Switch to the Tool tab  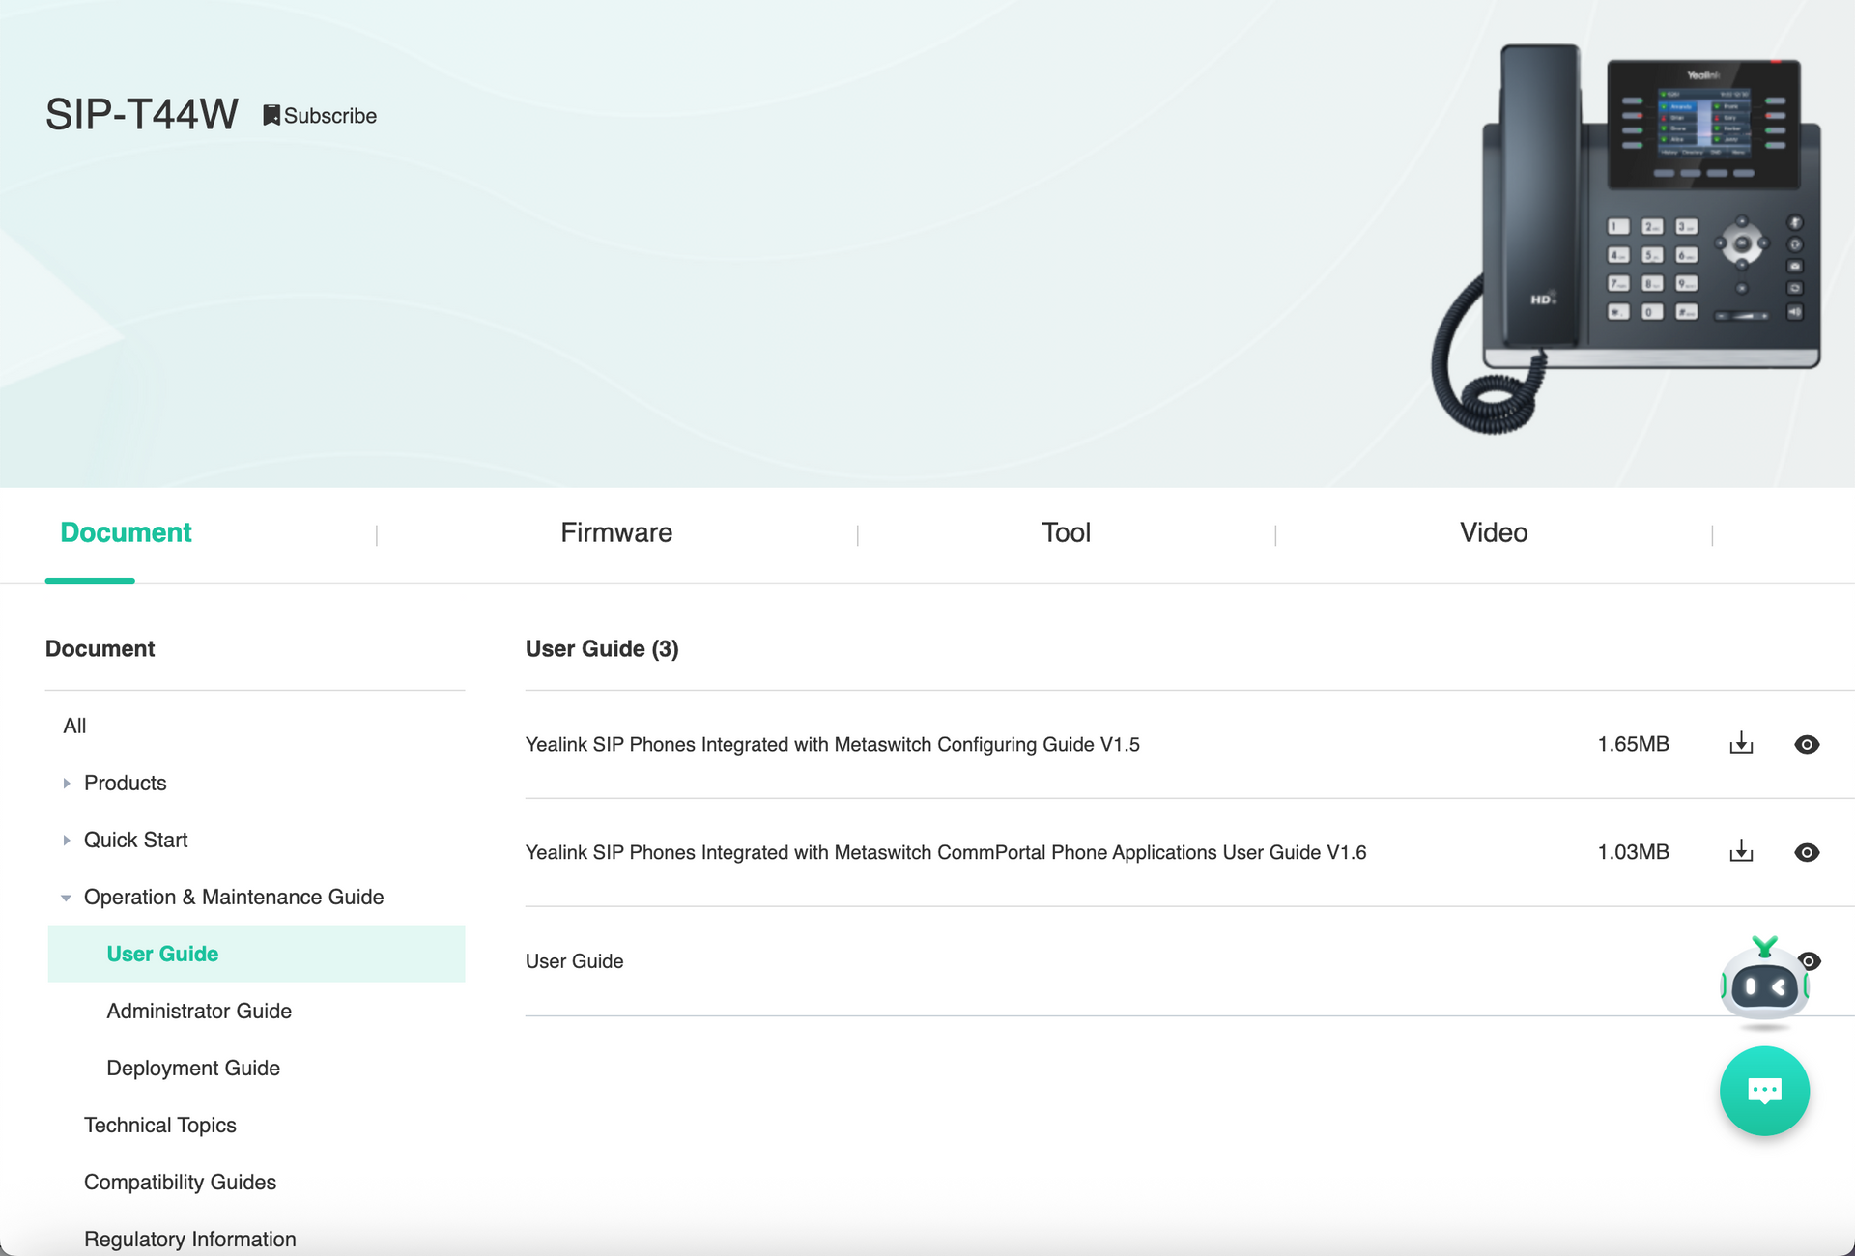(x=1065, y=532)
